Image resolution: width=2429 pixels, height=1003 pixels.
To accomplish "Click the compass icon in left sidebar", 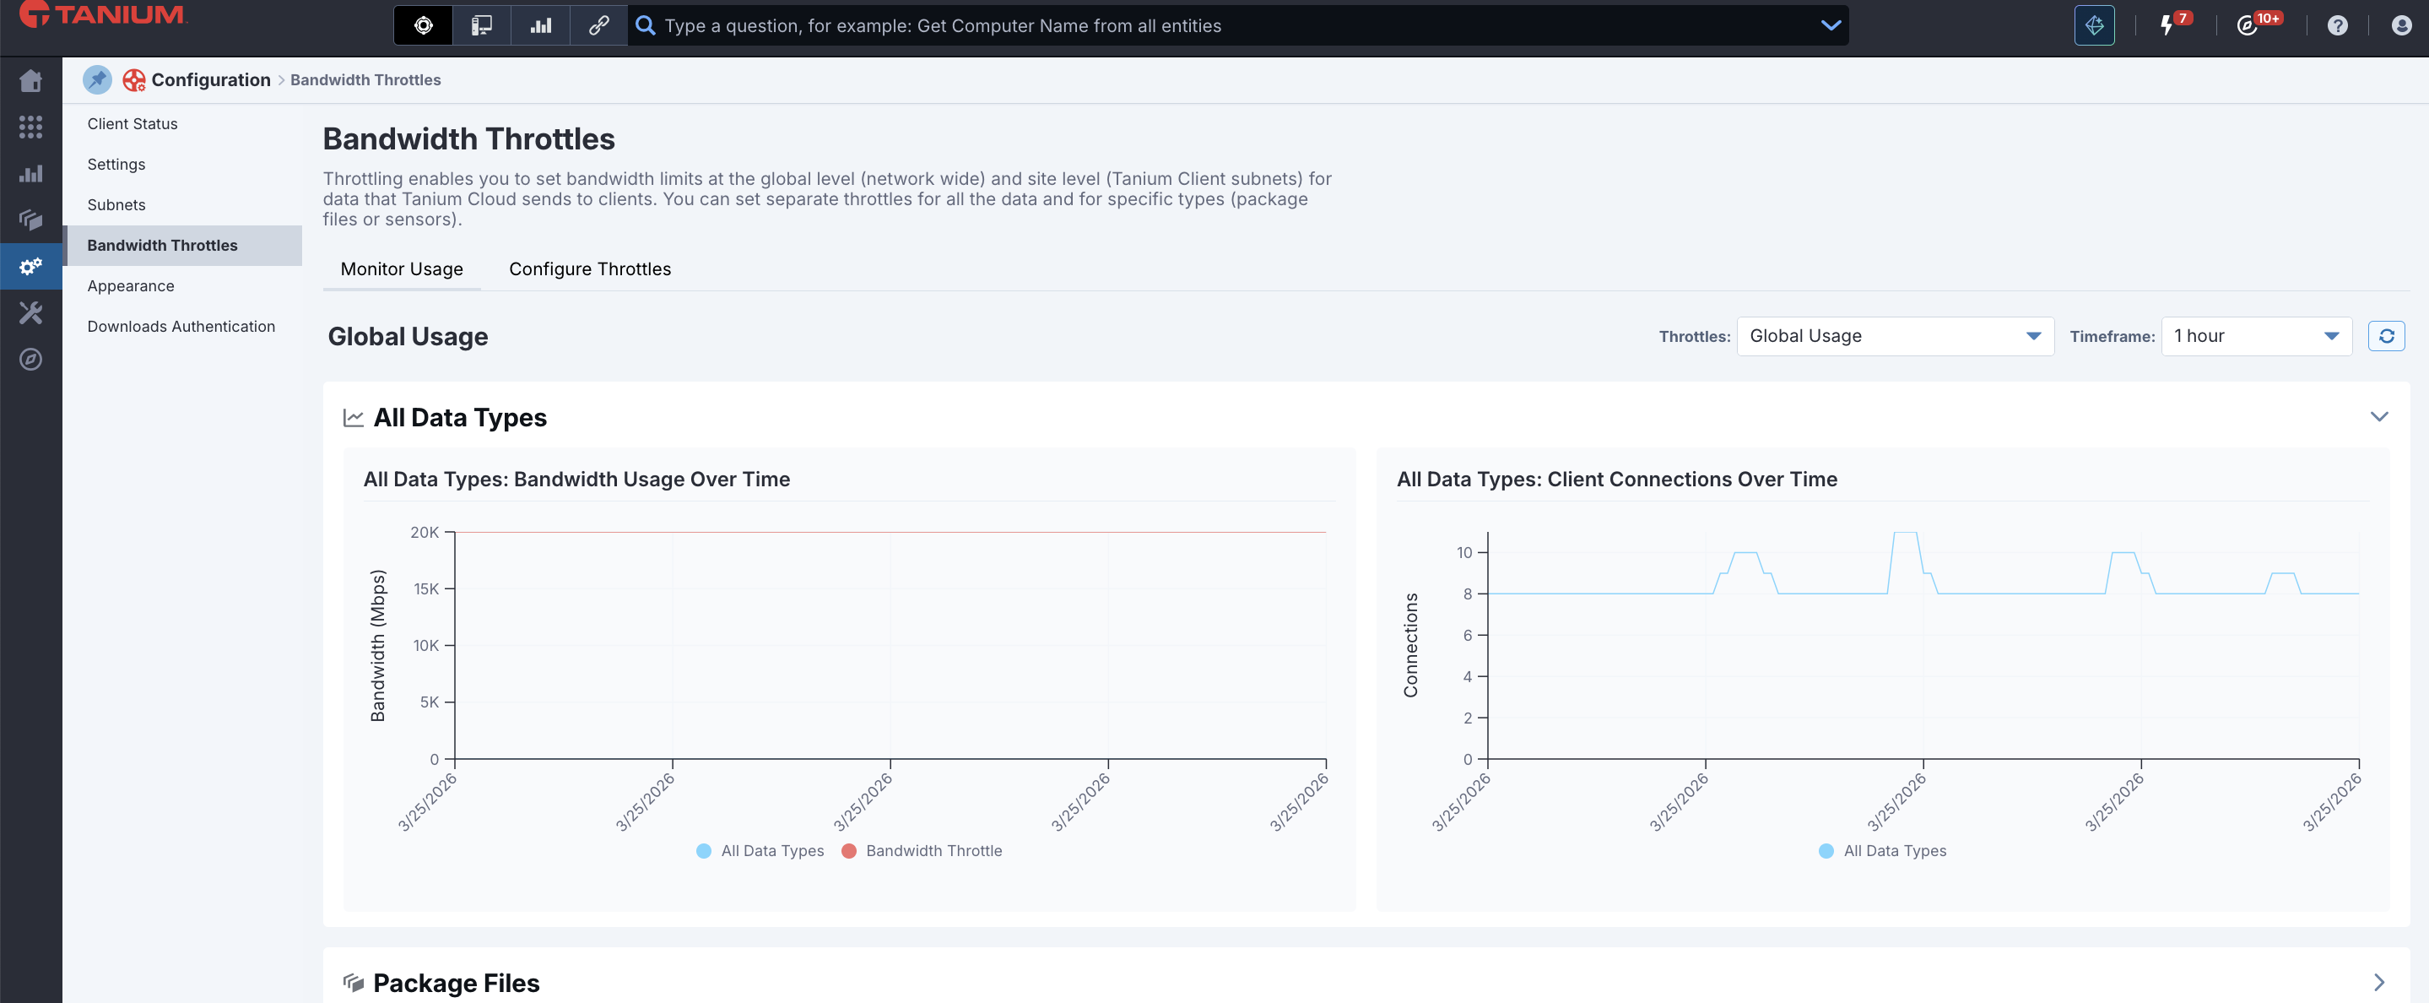I will pyautogui.click(x=30, y=360).
